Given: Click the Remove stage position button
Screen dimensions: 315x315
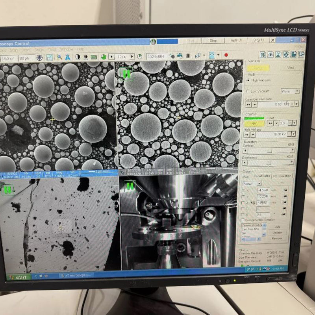Looking at the screenshot, I should pyautogui.click(x=277, y=239).
